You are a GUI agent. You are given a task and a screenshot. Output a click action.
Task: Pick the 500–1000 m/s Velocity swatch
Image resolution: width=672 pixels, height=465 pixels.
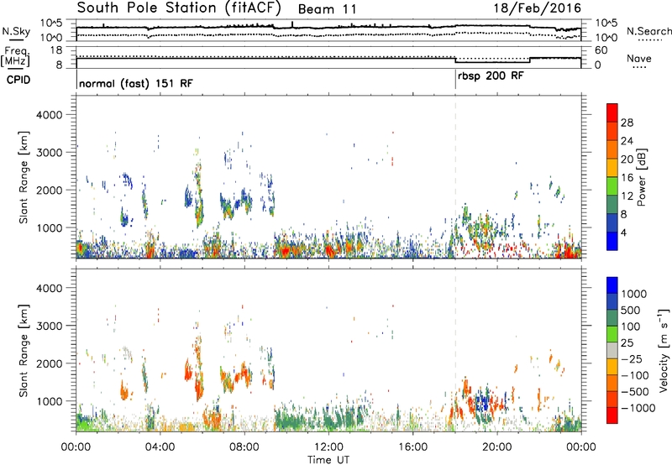click(612, 302)
